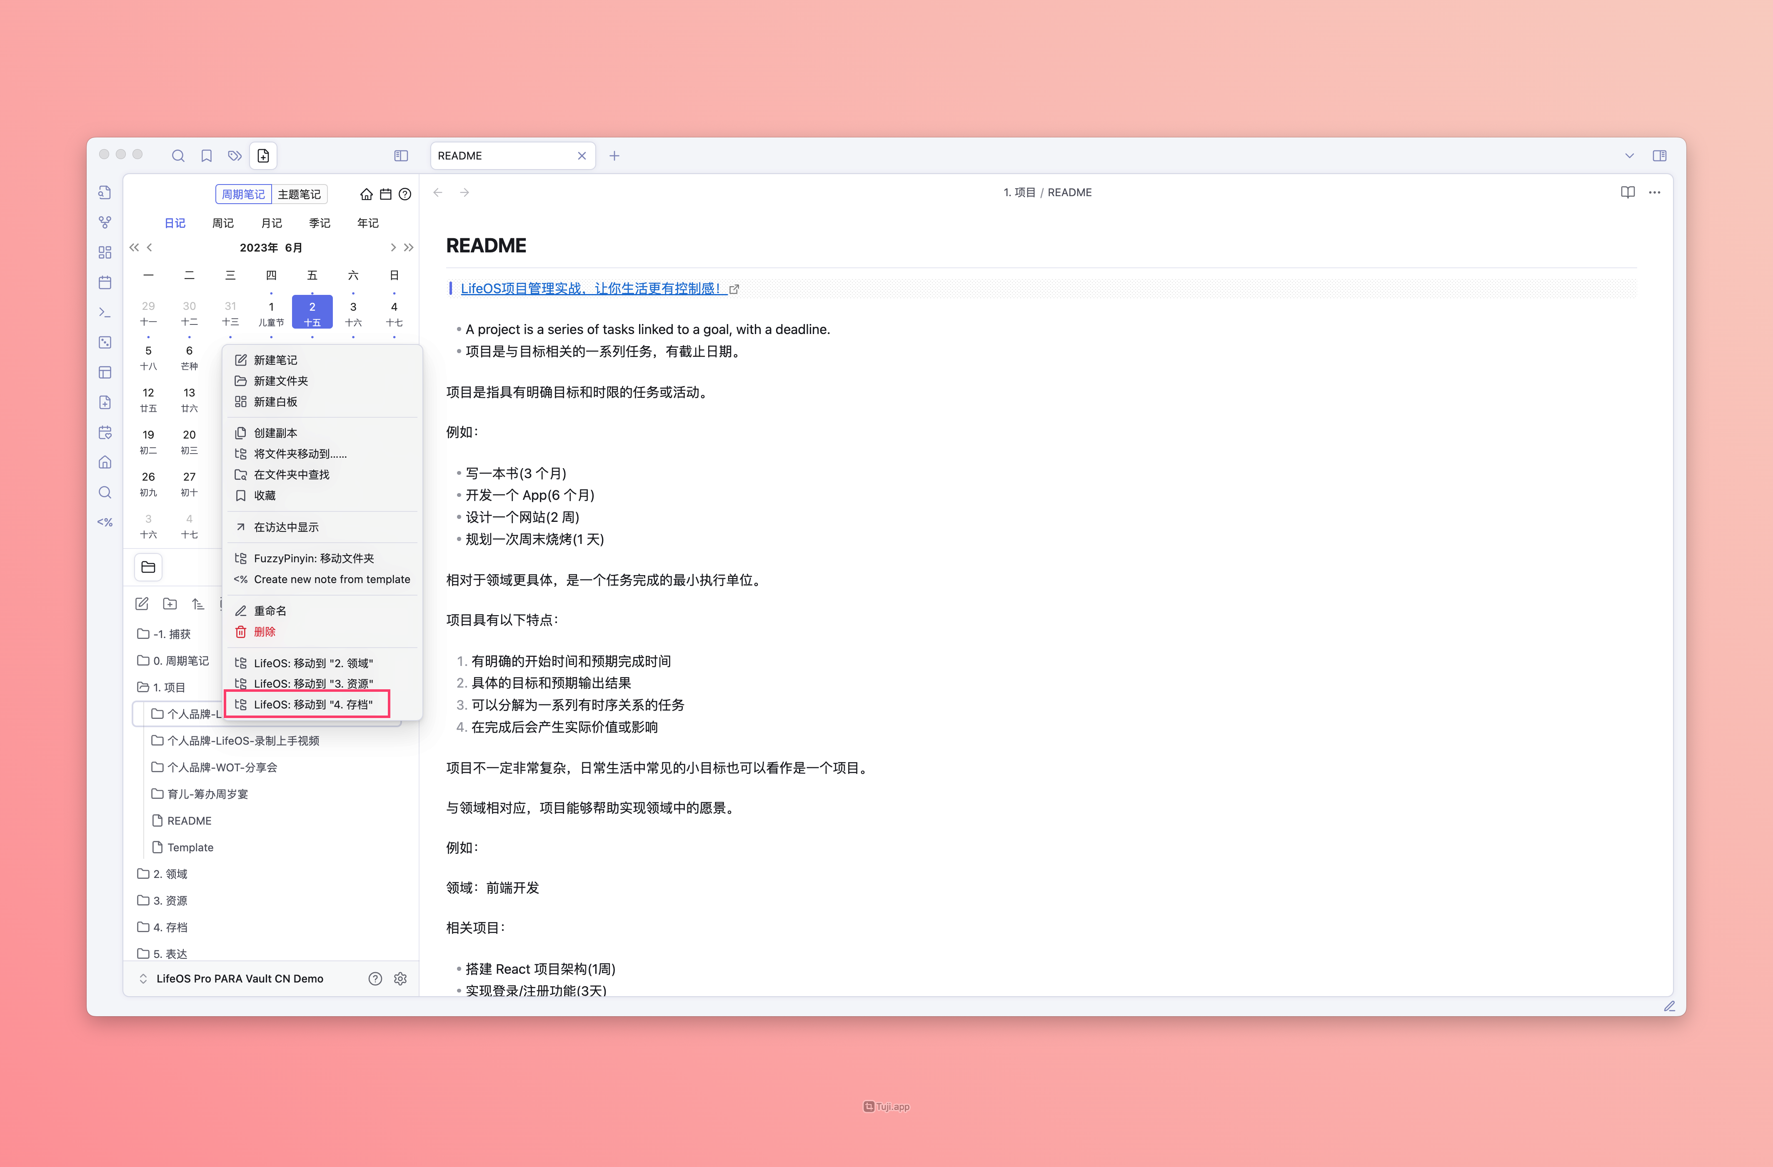
Task: Expand the 2. 领域 folder
Action: point(170,873)
